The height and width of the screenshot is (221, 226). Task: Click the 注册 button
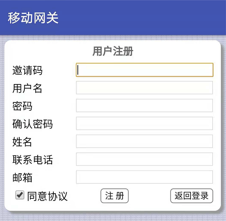click(x=114, y=196)
